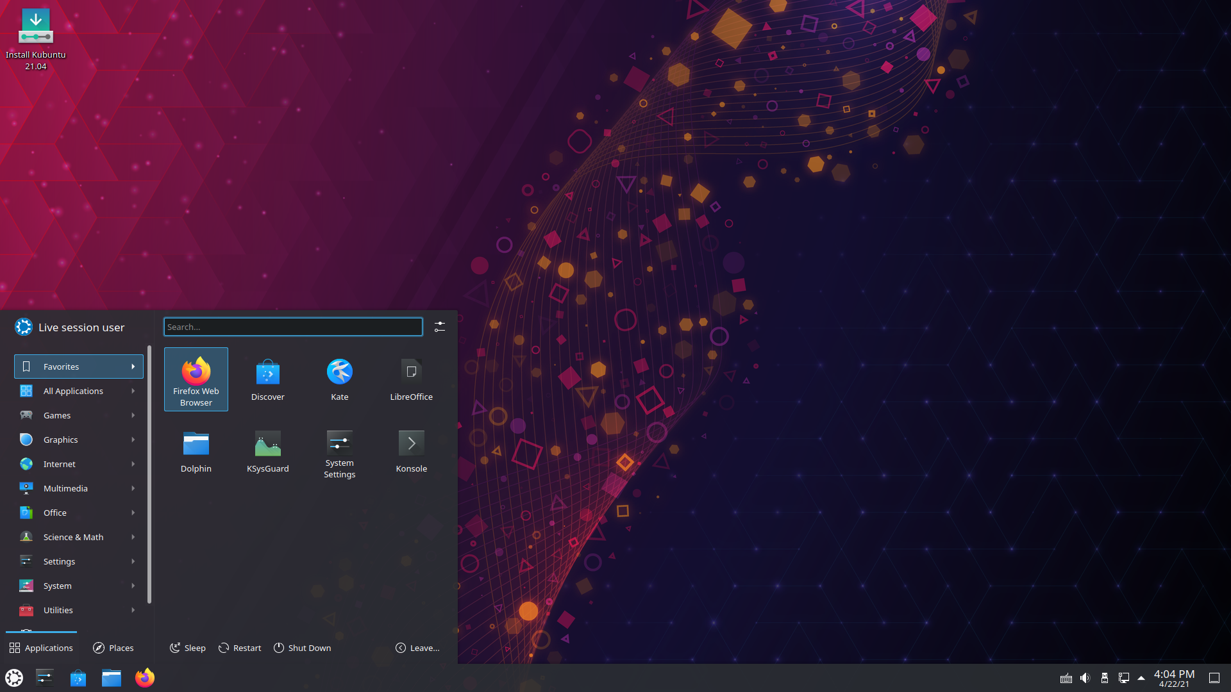The image size is (1231, 692).
Task: Click the volume icon in system tray
Action: (1085, 678)
